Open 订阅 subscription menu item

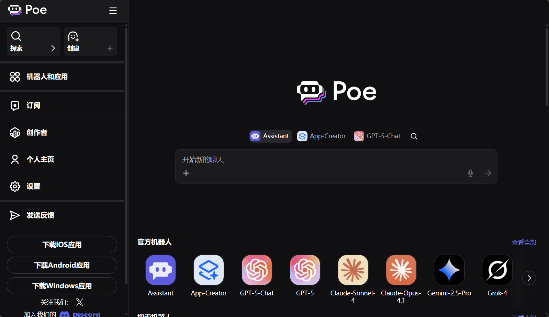click(62, 106)
